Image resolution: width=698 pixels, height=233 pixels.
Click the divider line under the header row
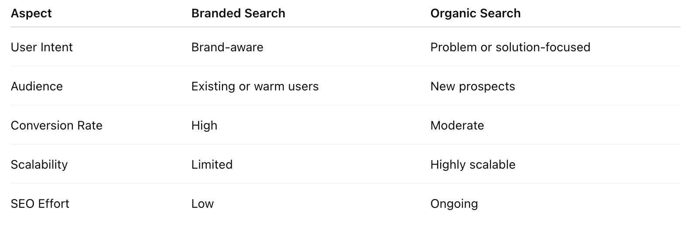coord(345,27)
